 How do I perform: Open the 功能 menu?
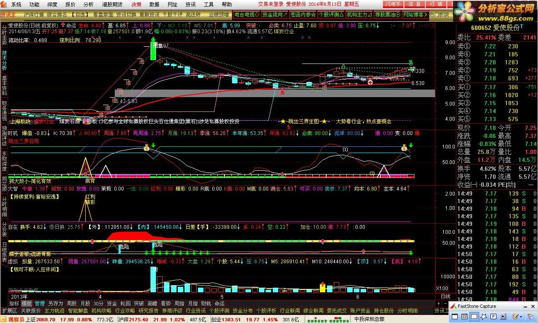tap(34, 4)
